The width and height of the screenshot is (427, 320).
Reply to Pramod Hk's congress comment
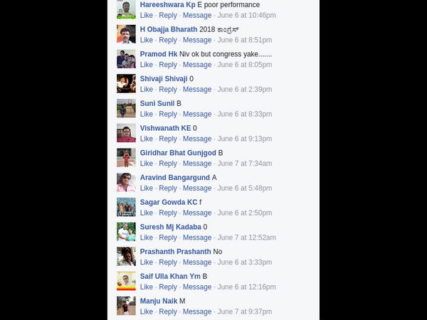(x=168, y=65)
